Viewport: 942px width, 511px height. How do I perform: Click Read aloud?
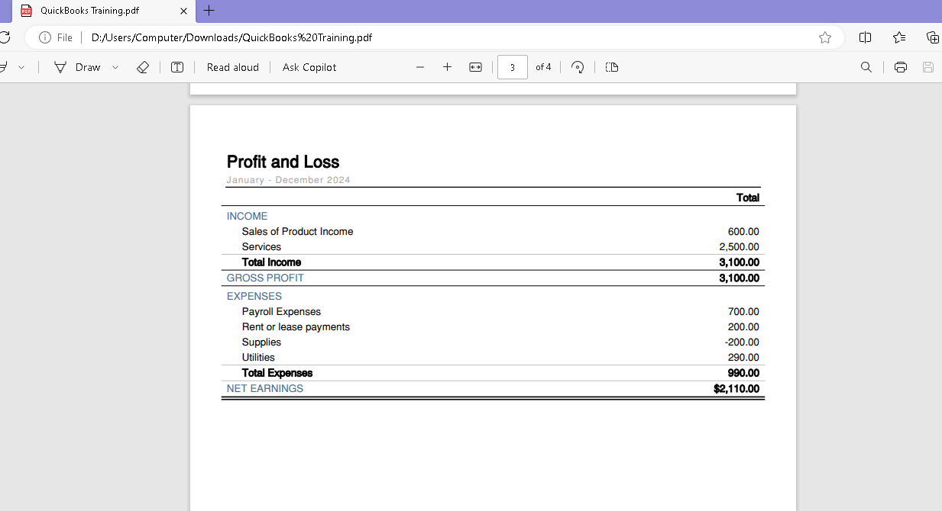click(233, 67)
